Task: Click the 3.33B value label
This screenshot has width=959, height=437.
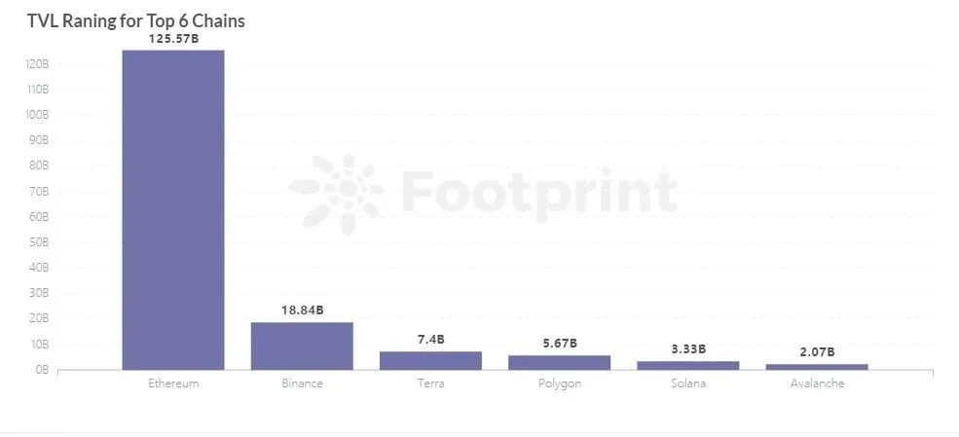Action: click(688, 349)
